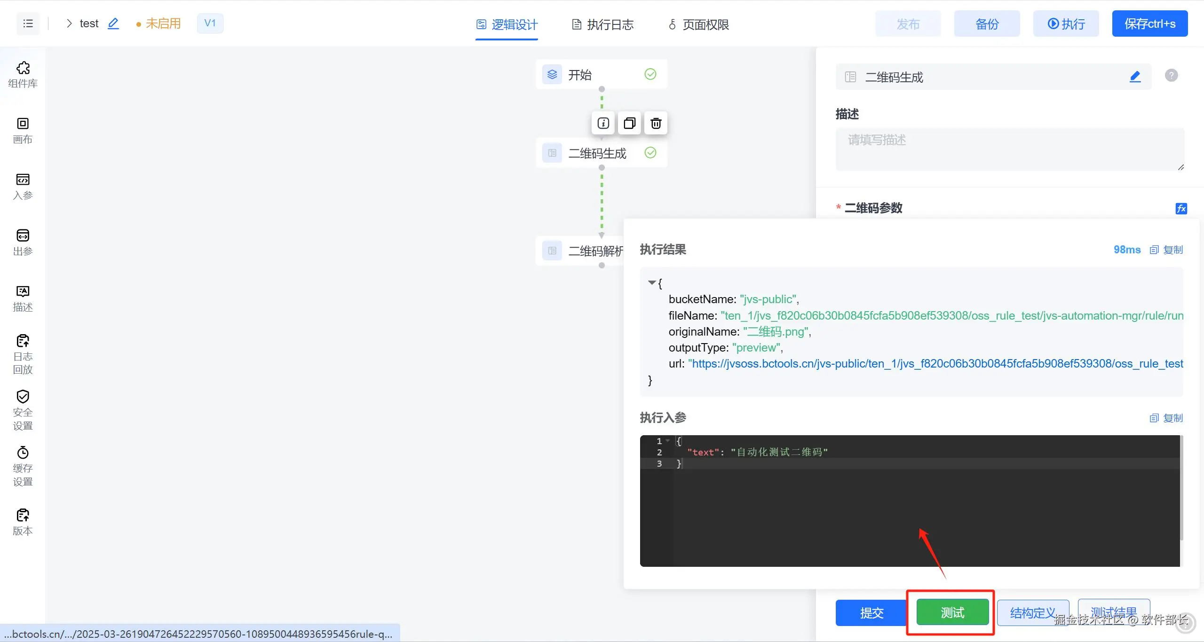Switch to the 执行日志 tab
Image resolution: width=1204 pixels, height=642 pixels.
click(602, 24)
